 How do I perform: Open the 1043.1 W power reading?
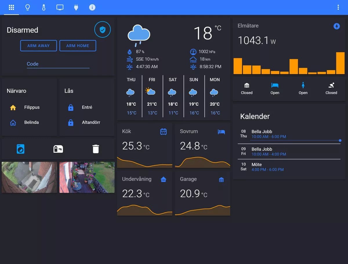[x=257, y=41]
